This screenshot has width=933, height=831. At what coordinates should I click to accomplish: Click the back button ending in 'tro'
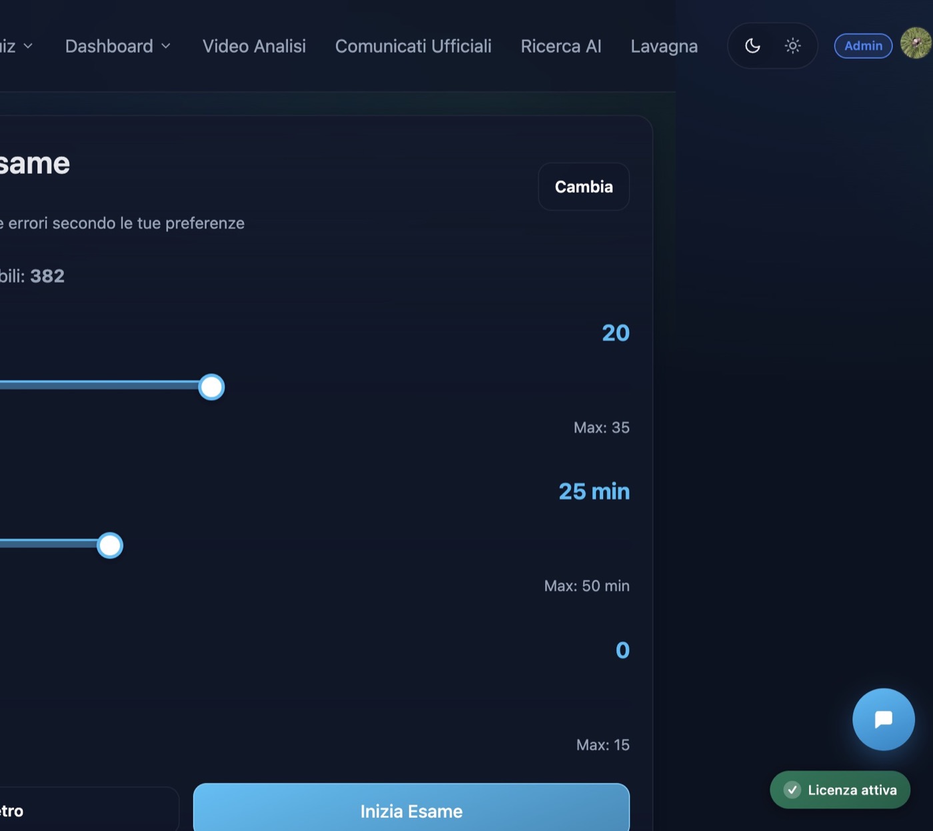(x=89, y=810)
